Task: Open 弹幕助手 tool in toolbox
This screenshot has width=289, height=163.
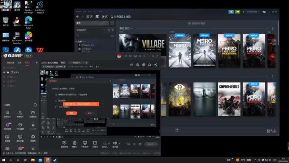Action: (x=7, y=114)
